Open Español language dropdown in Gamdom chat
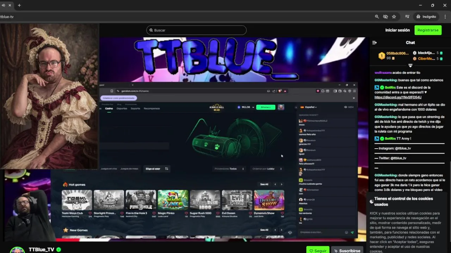The image size is (451, 253). point(308,107)
